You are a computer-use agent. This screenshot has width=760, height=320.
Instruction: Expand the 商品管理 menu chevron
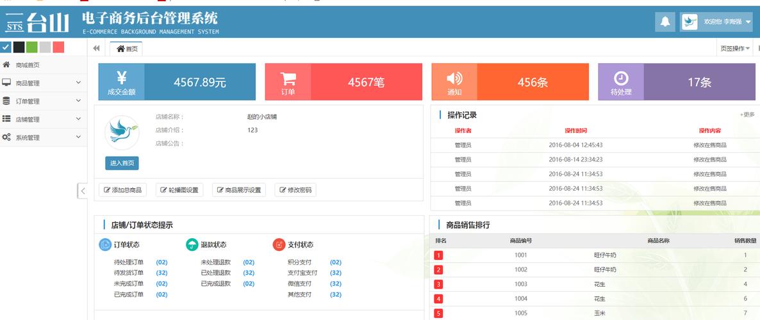pos(79,83)
